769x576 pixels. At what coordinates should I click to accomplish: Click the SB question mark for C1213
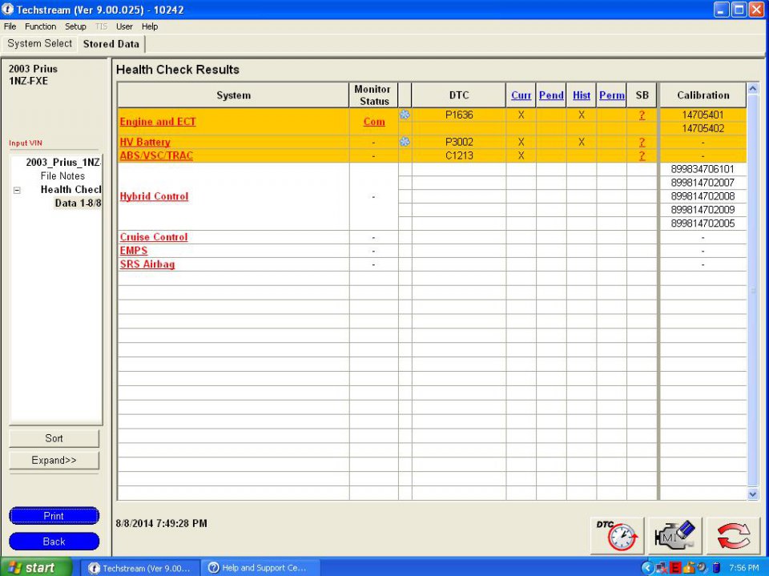point(642,156)
